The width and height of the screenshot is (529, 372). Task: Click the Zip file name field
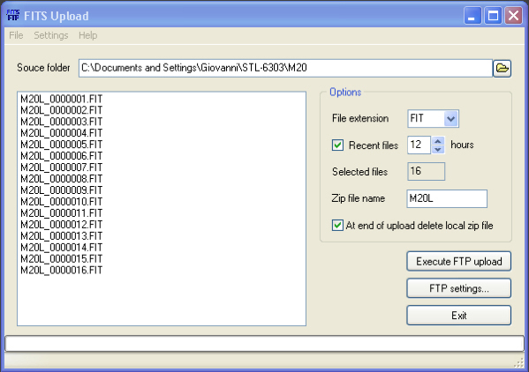click(447, 198)
